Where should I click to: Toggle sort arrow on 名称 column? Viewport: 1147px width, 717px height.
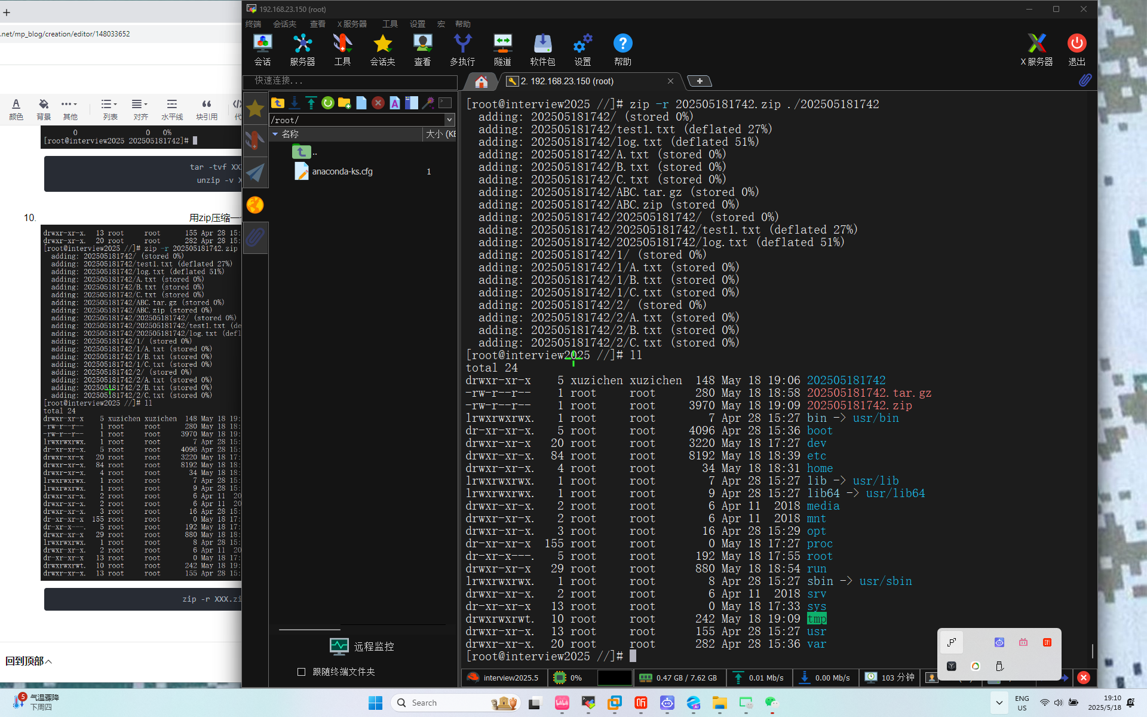275,134
